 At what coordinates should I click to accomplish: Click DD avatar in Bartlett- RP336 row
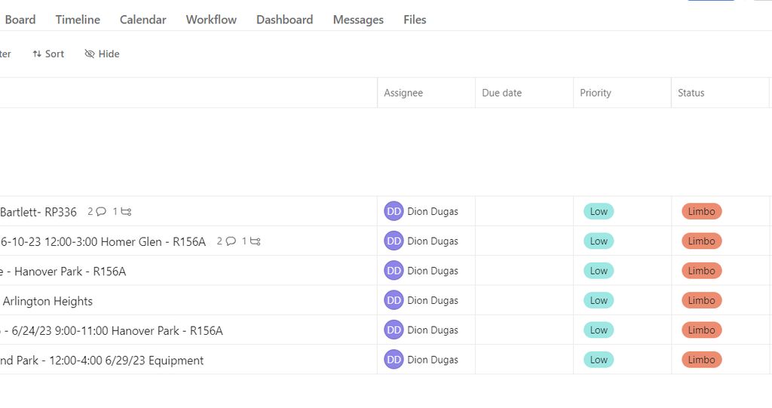pos(394,211)
